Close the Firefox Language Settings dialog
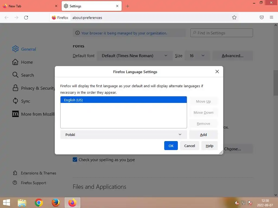Screen dimensions: 278x208 (x=217, y=71)
